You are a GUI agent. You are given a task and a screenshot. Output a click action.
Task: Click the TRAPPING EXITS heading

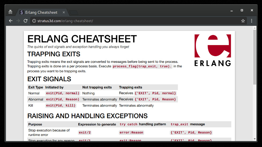pyautogui.click(x=54, y=54)
